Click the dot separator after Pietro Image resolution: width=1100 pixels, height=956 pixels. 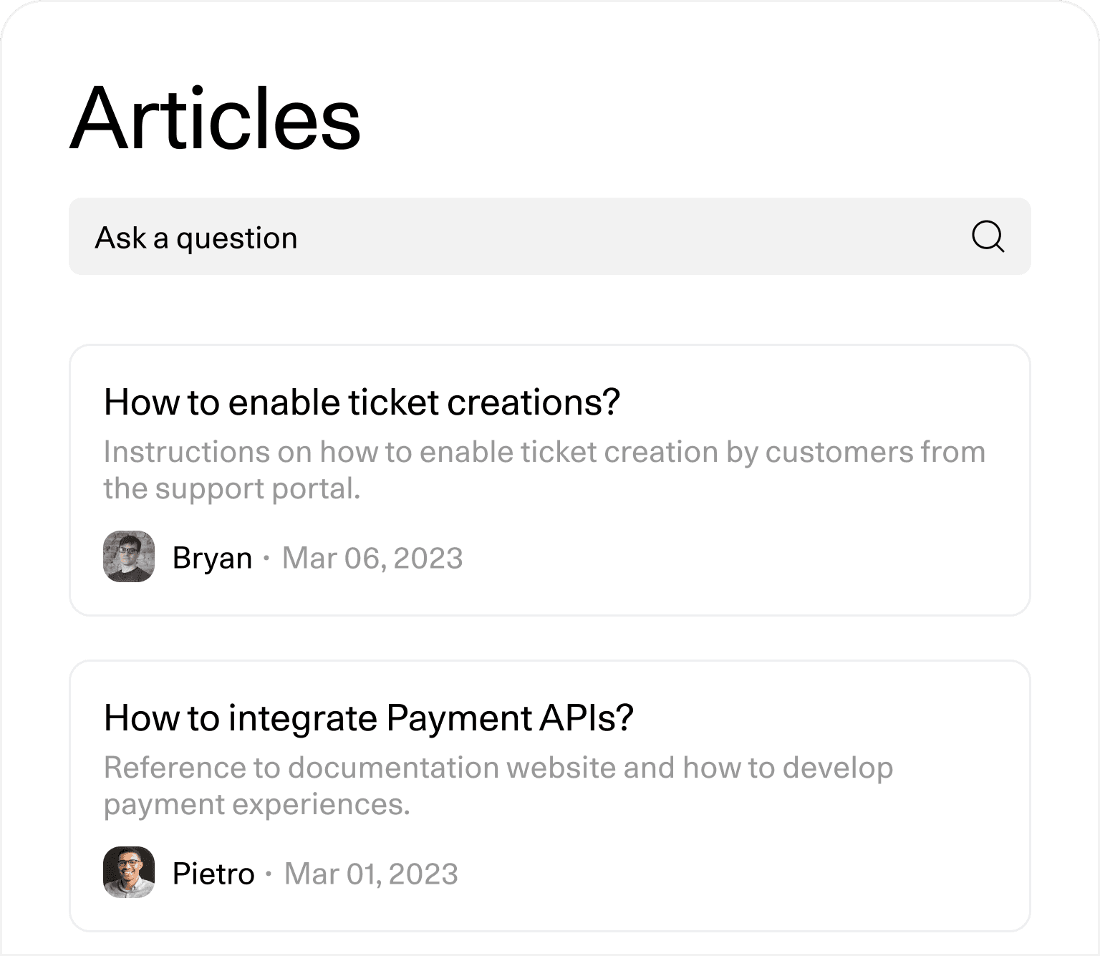pyautogui.click(x=269, y=874)
